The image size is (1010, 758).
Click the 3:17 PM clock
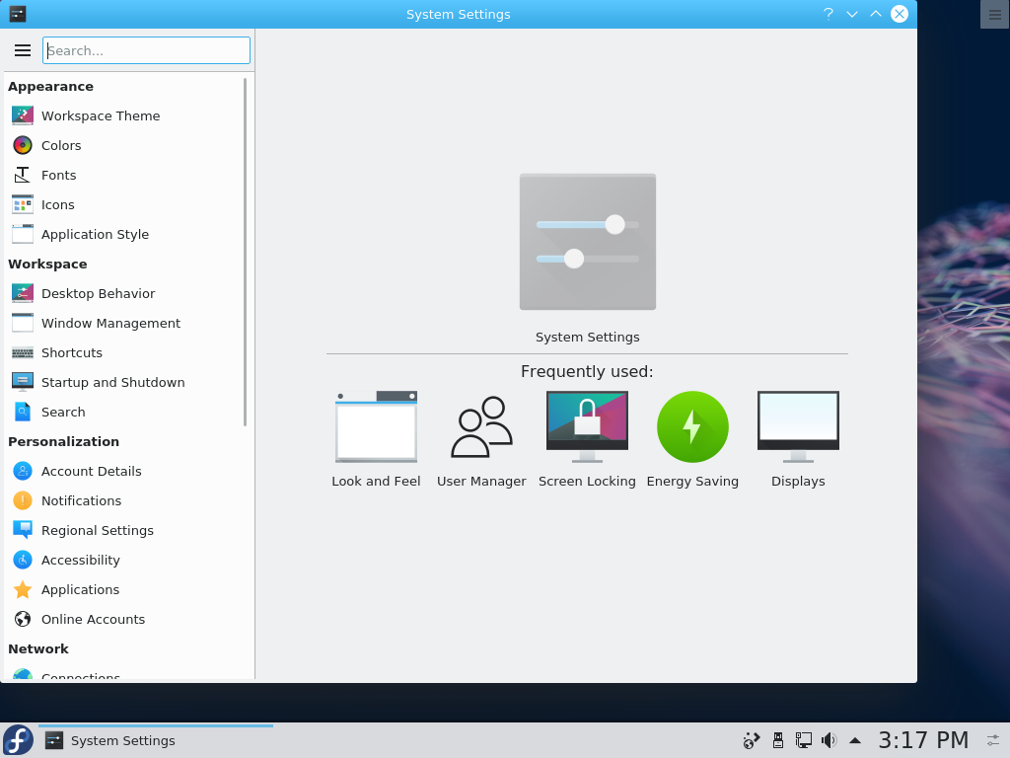tap(923, 740)
